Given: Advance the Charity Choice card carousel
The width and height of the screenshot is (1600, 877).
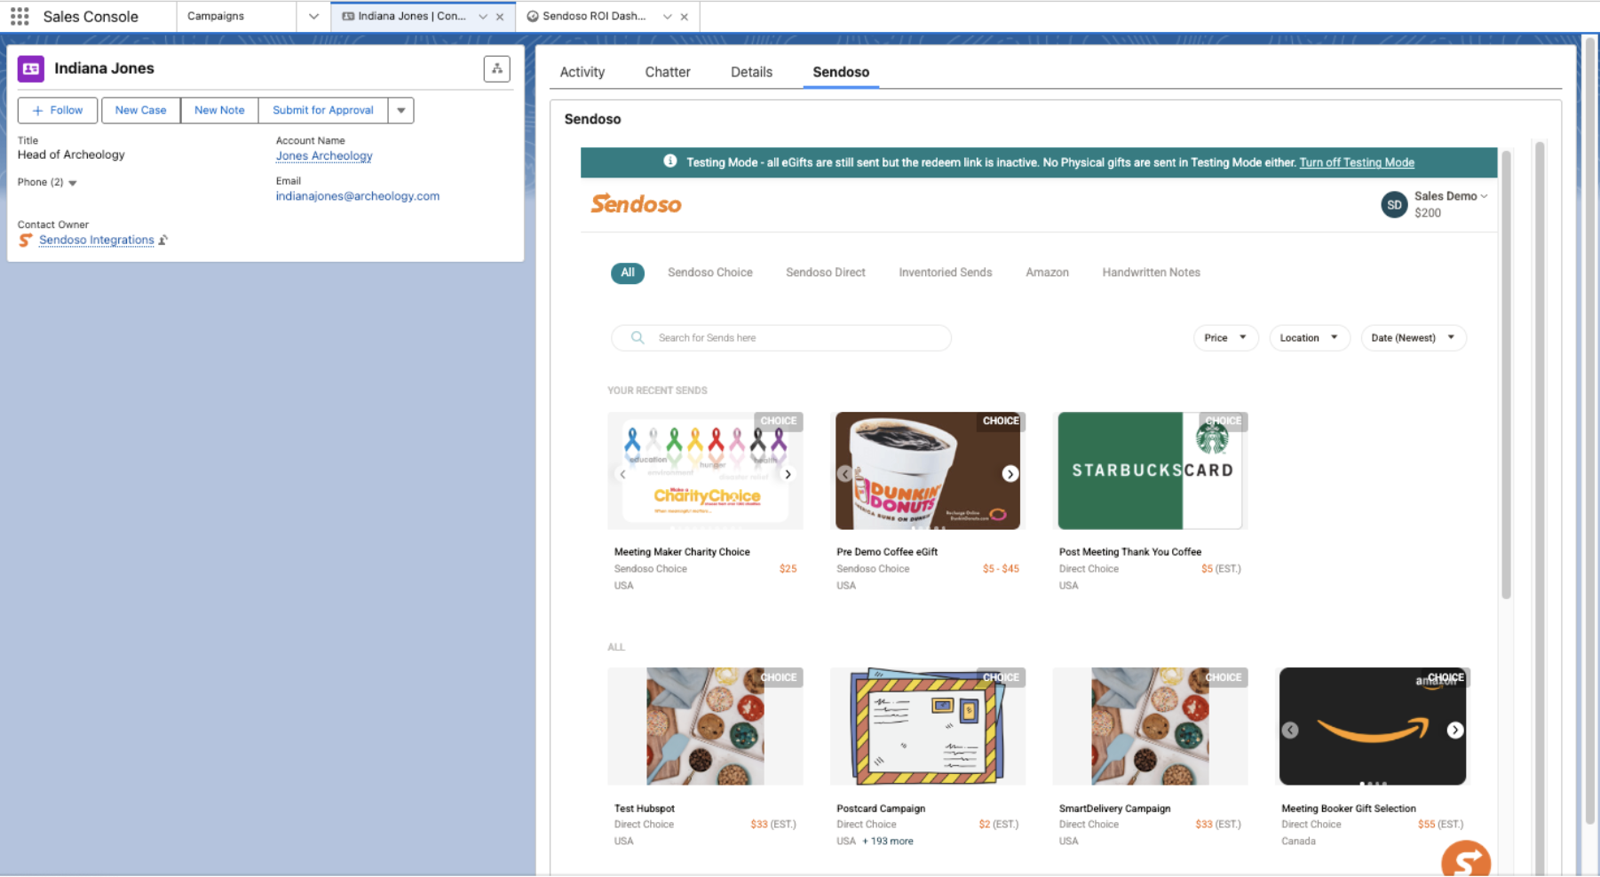Looking at the screenshot, I should coord(788,474).
